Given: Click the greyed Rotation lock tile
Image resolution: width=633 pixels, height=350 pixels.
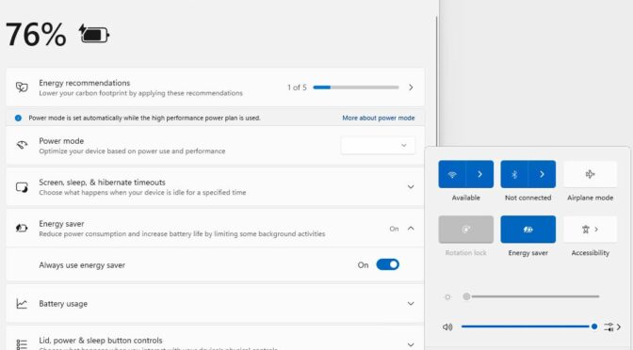Looking at the screenshot, I should point(466,230).
